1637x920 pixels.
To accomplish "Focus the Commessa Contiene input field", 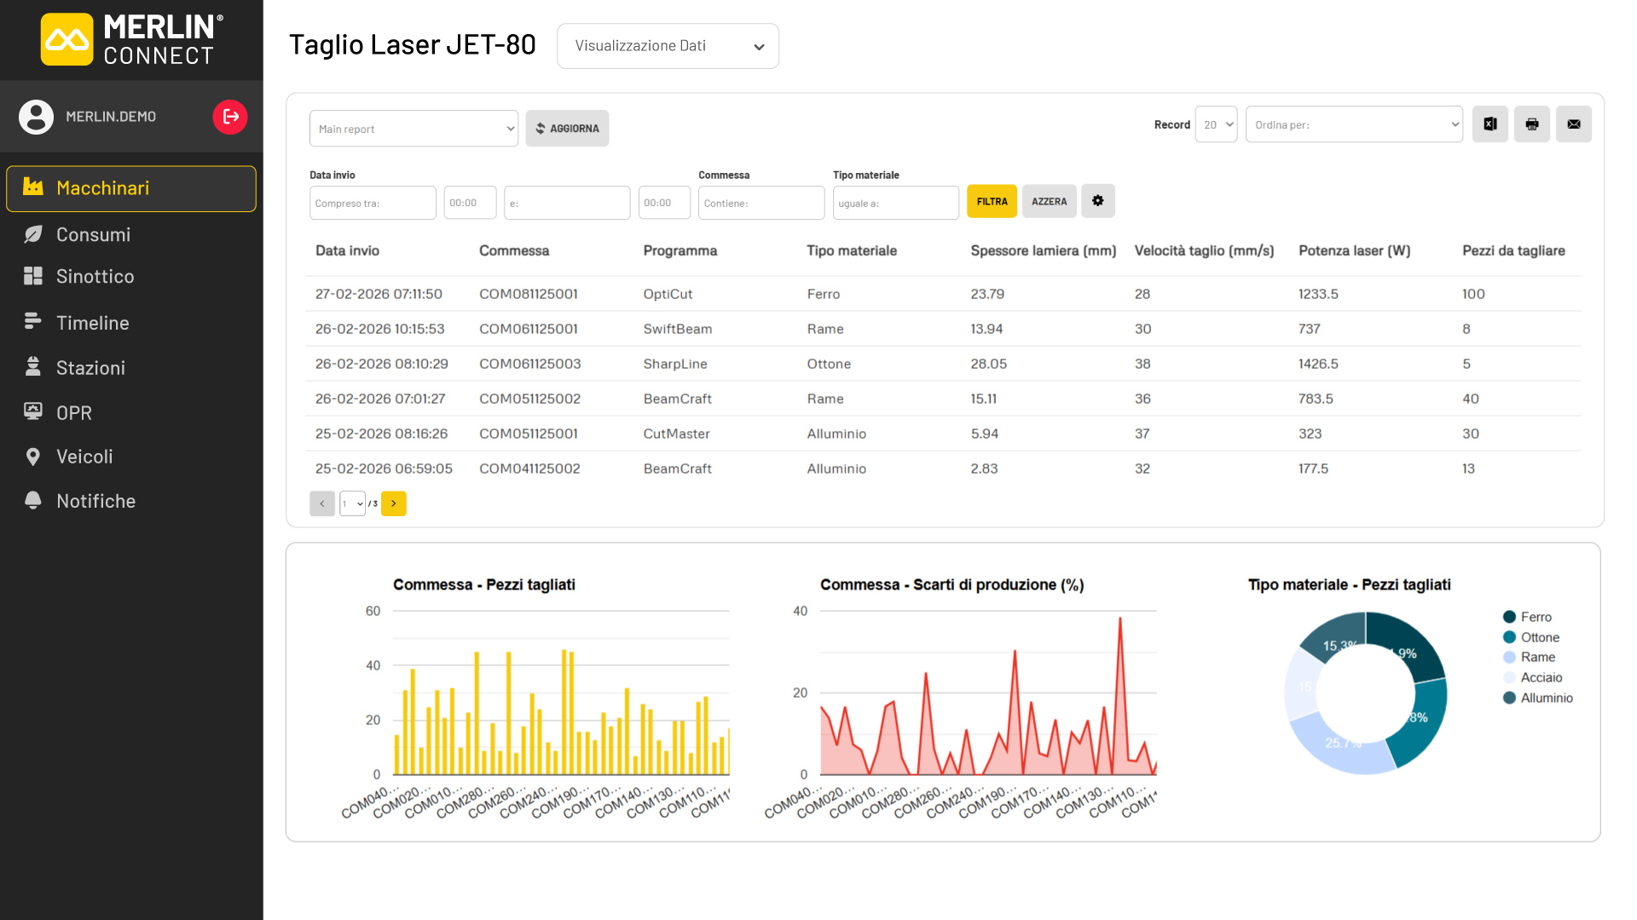I will click(x=761, y=203).
